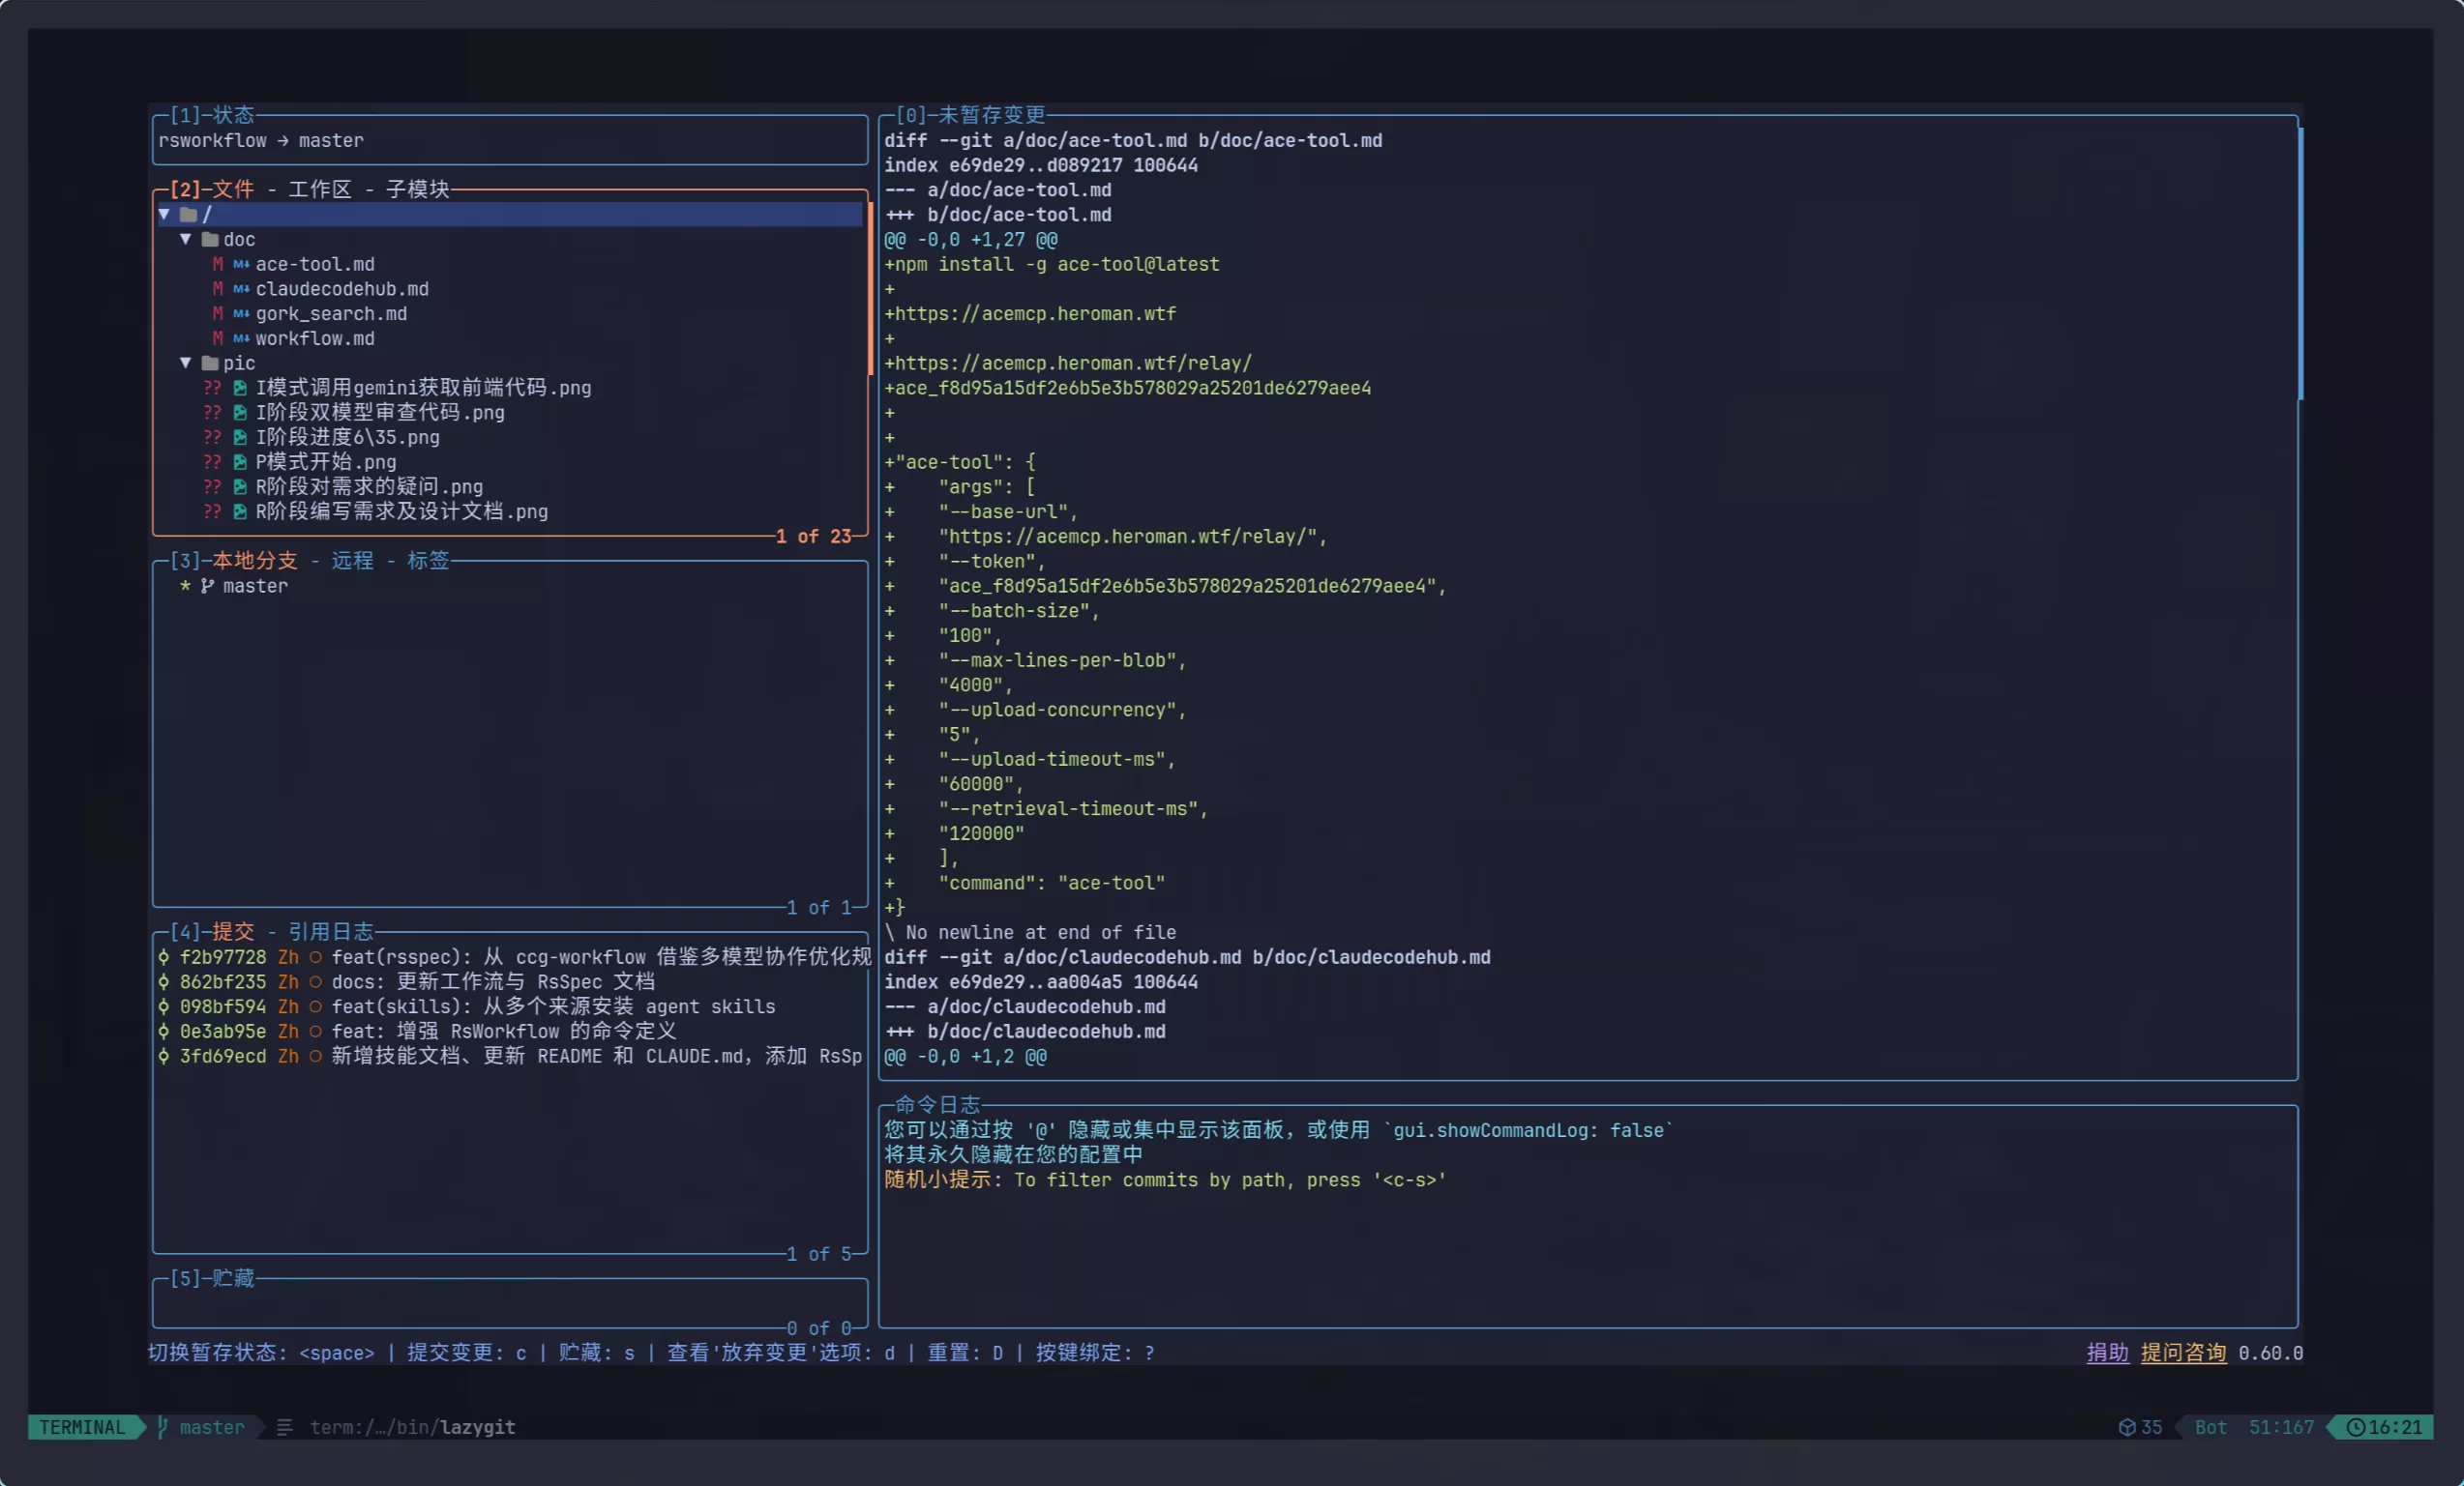The image size is (2464, 1486).
Task: Select the claudecodehub.md file
Action: pyautogui.click(x=341, y=290)
